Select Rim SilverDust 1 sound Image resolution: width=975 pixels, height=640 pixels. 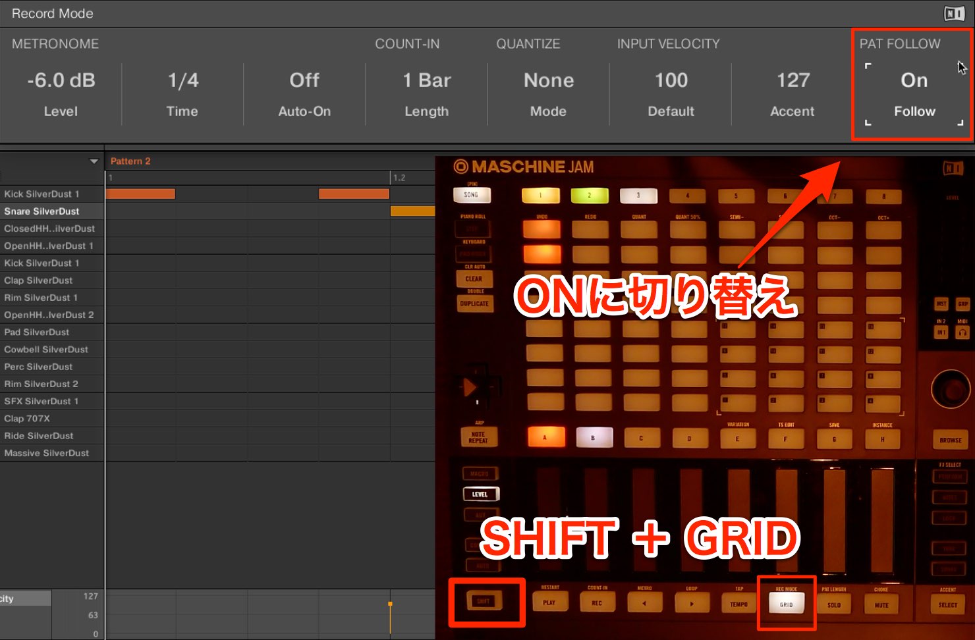coord(52,298)
